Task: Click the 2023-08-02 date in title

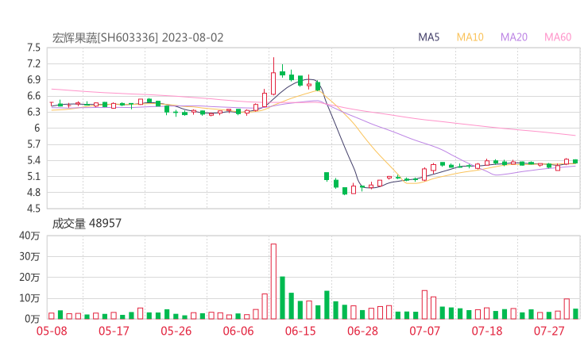Action: coord(192,37)
